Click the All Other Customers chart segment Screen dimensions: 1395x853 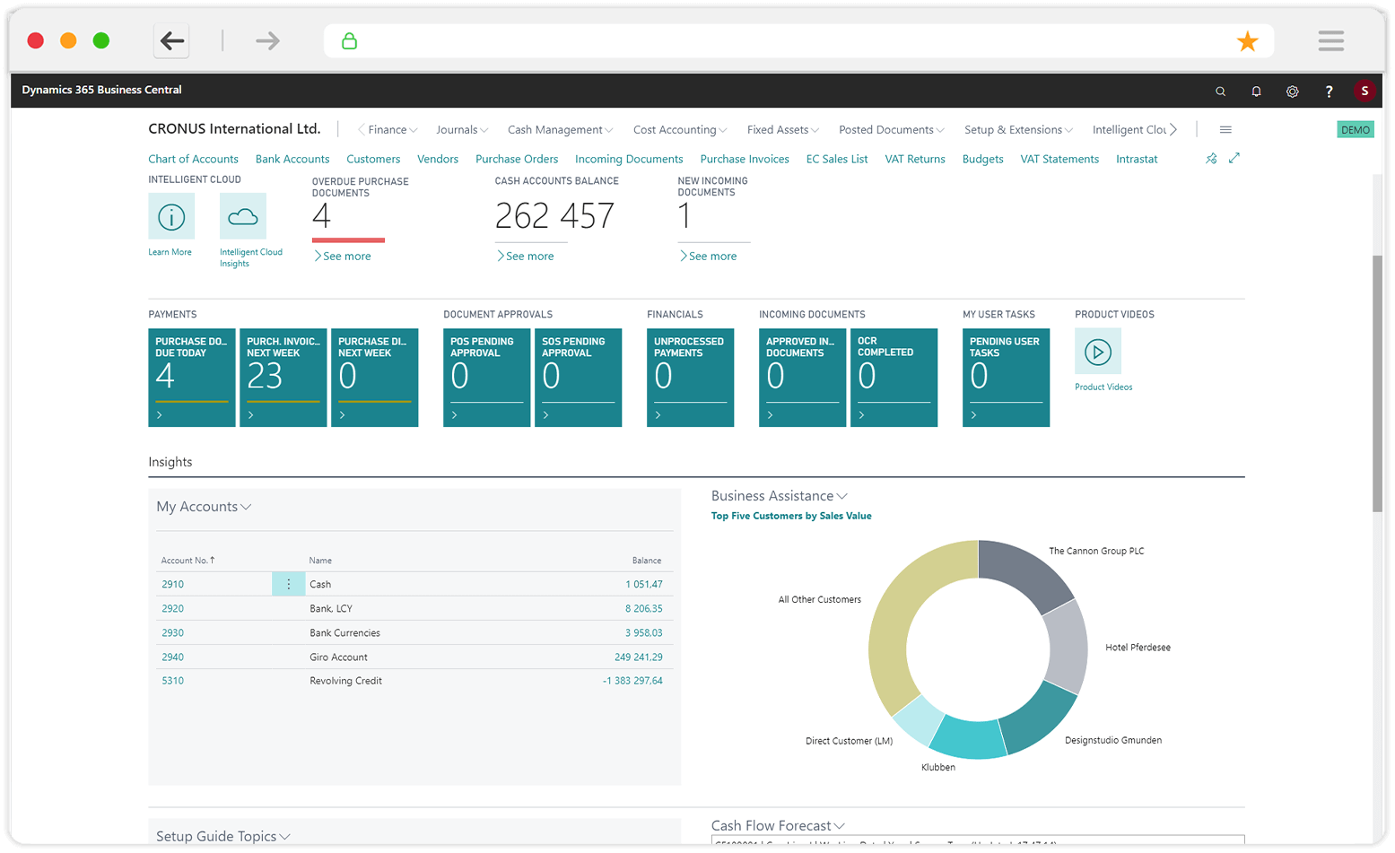[x=899, y=619]
